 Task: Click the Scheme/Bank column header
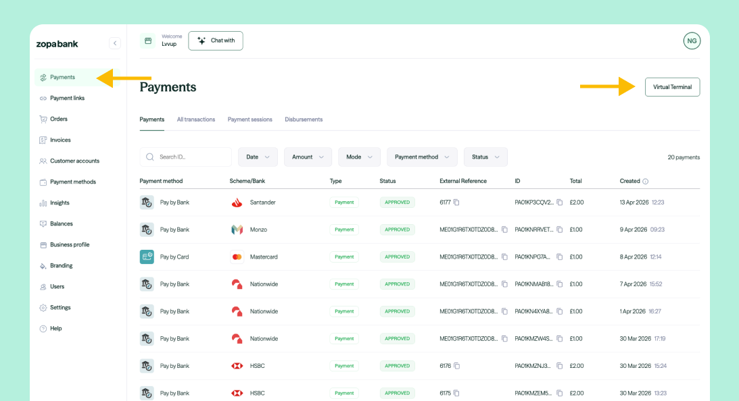pos(247,181)
